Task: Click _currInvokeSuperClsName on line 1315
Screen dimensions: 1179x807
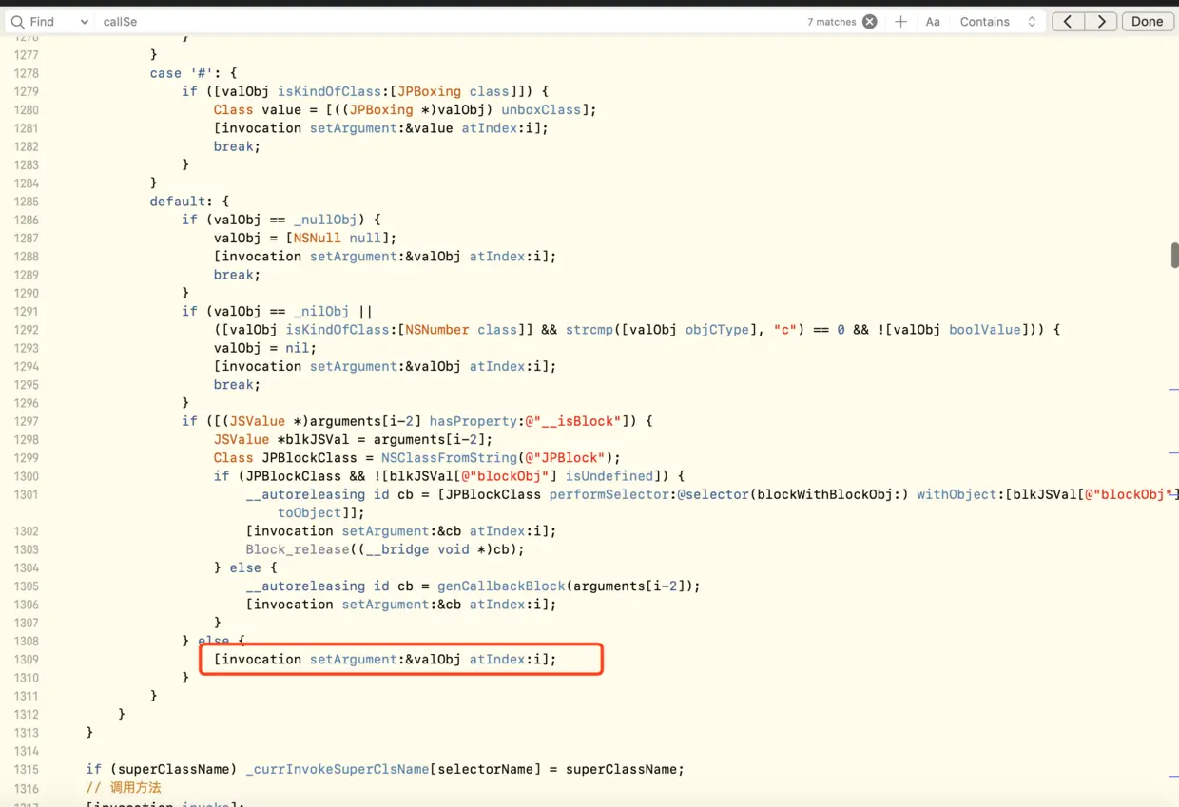Action: pos(338,770)
